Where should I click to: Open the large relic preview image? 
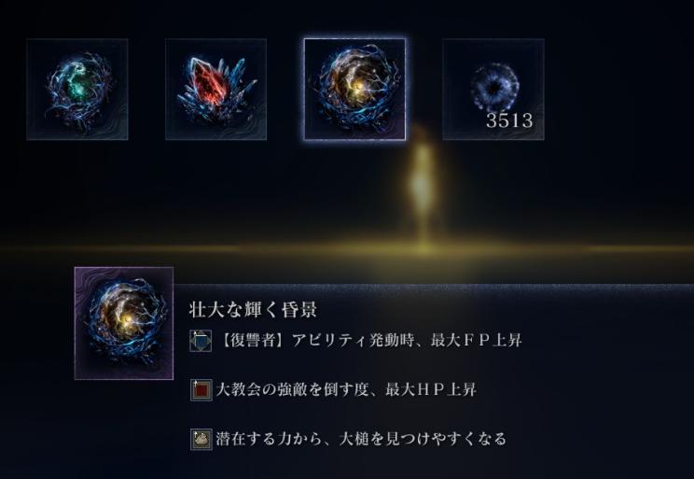(x=124, y=323)
